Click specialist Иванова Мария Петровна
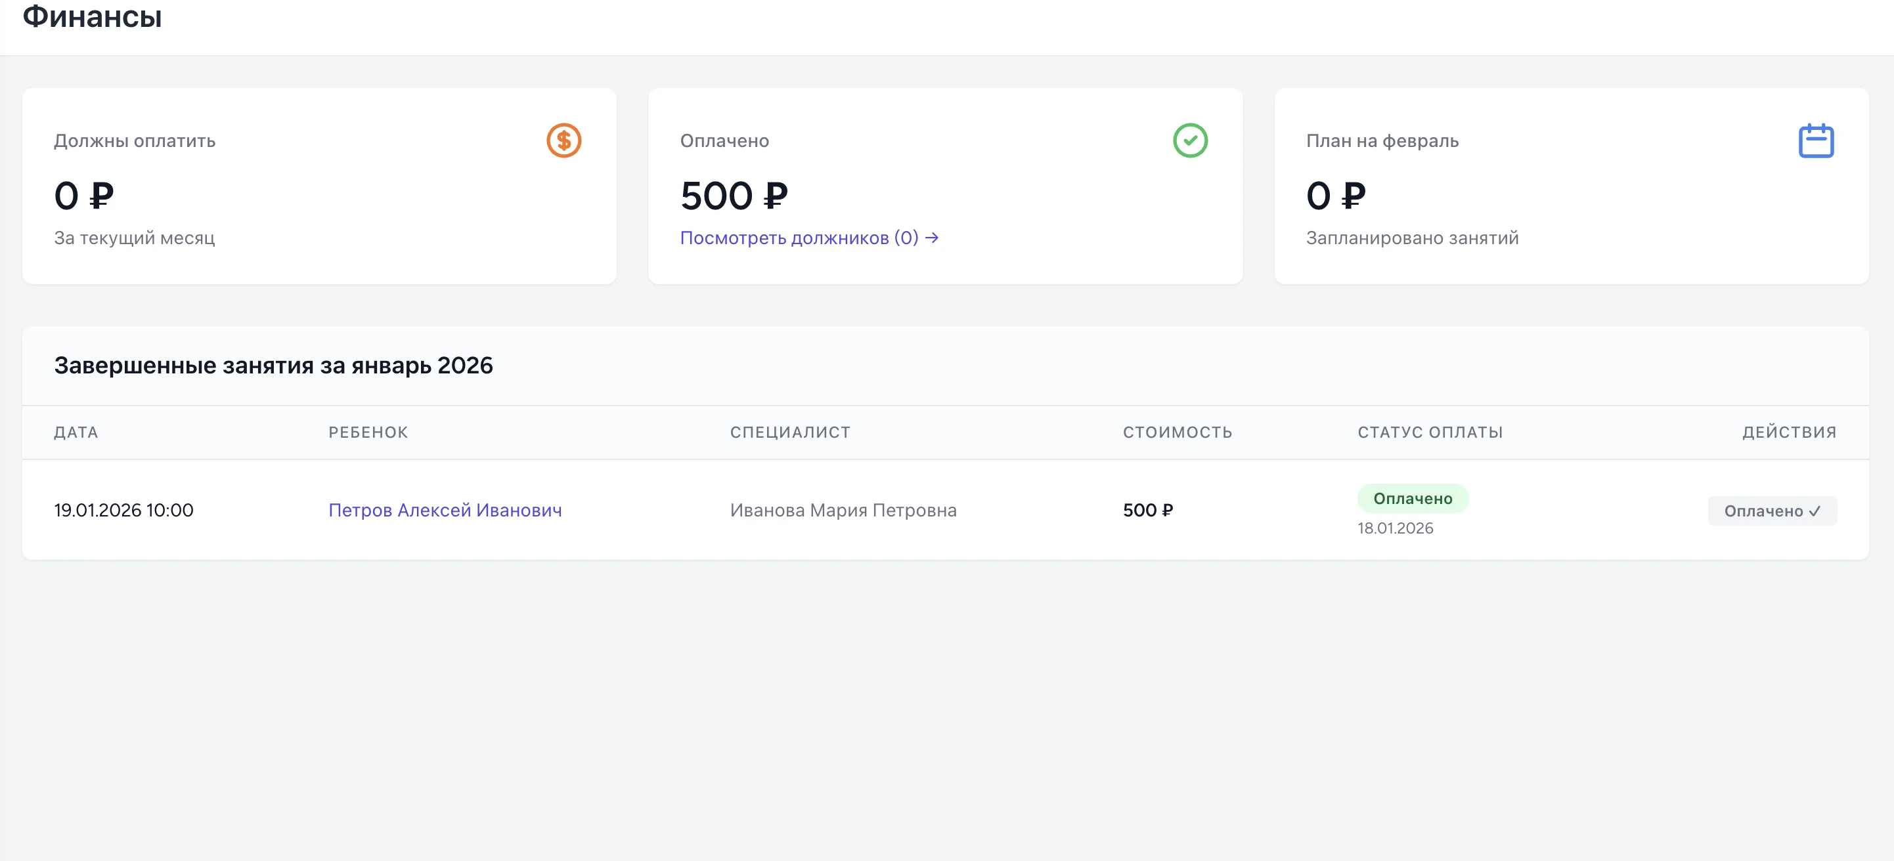 click(x=843, y=510)
